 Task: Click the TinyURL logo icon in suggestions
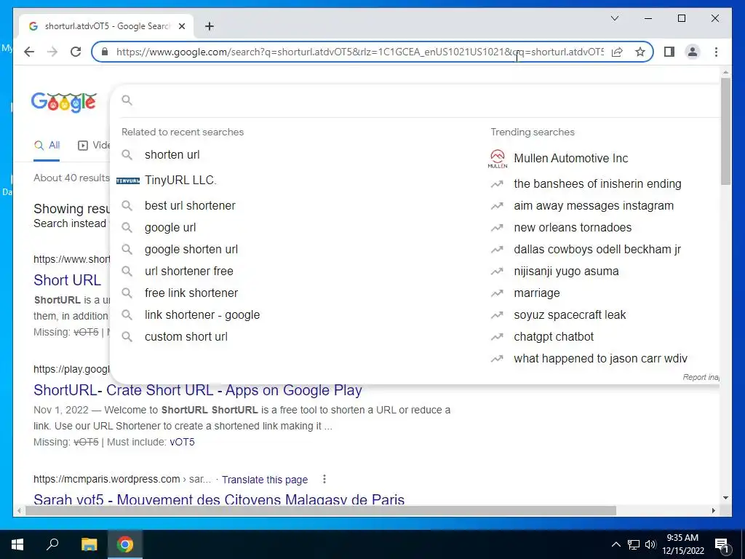128,181
